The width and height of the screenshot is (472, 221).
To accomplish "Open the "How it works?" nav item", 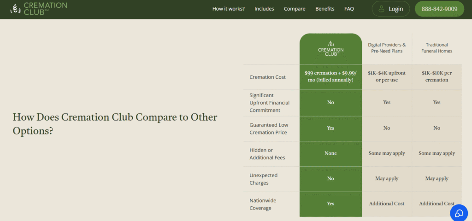I will tap(228, 9).
